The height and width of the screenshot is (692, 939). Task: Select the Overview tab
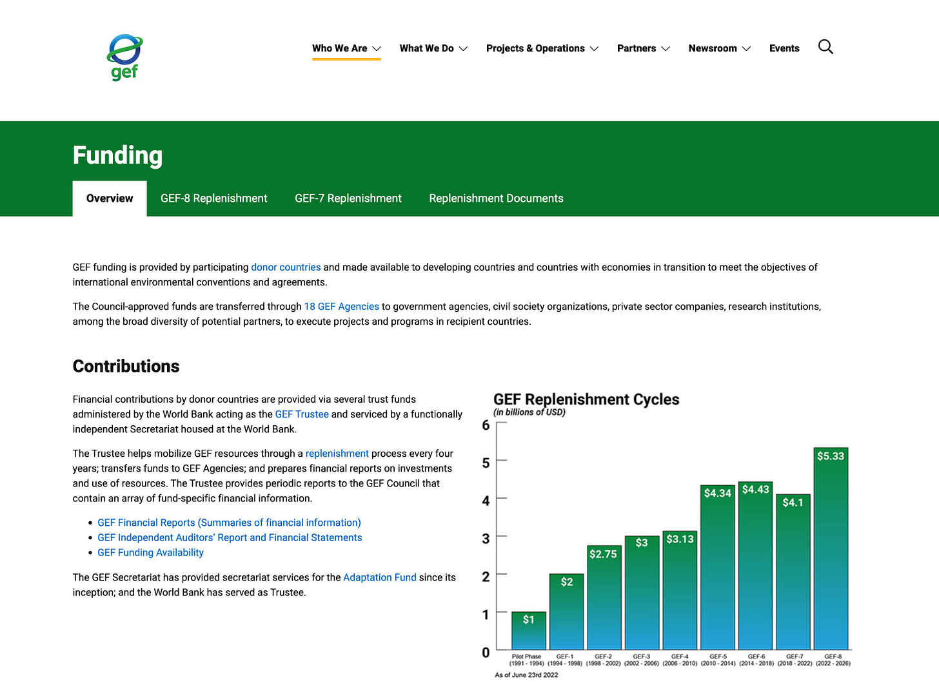(110, 198)
